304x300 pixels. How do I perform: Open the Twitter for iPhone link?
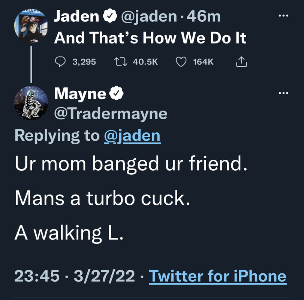click(217, 276)
